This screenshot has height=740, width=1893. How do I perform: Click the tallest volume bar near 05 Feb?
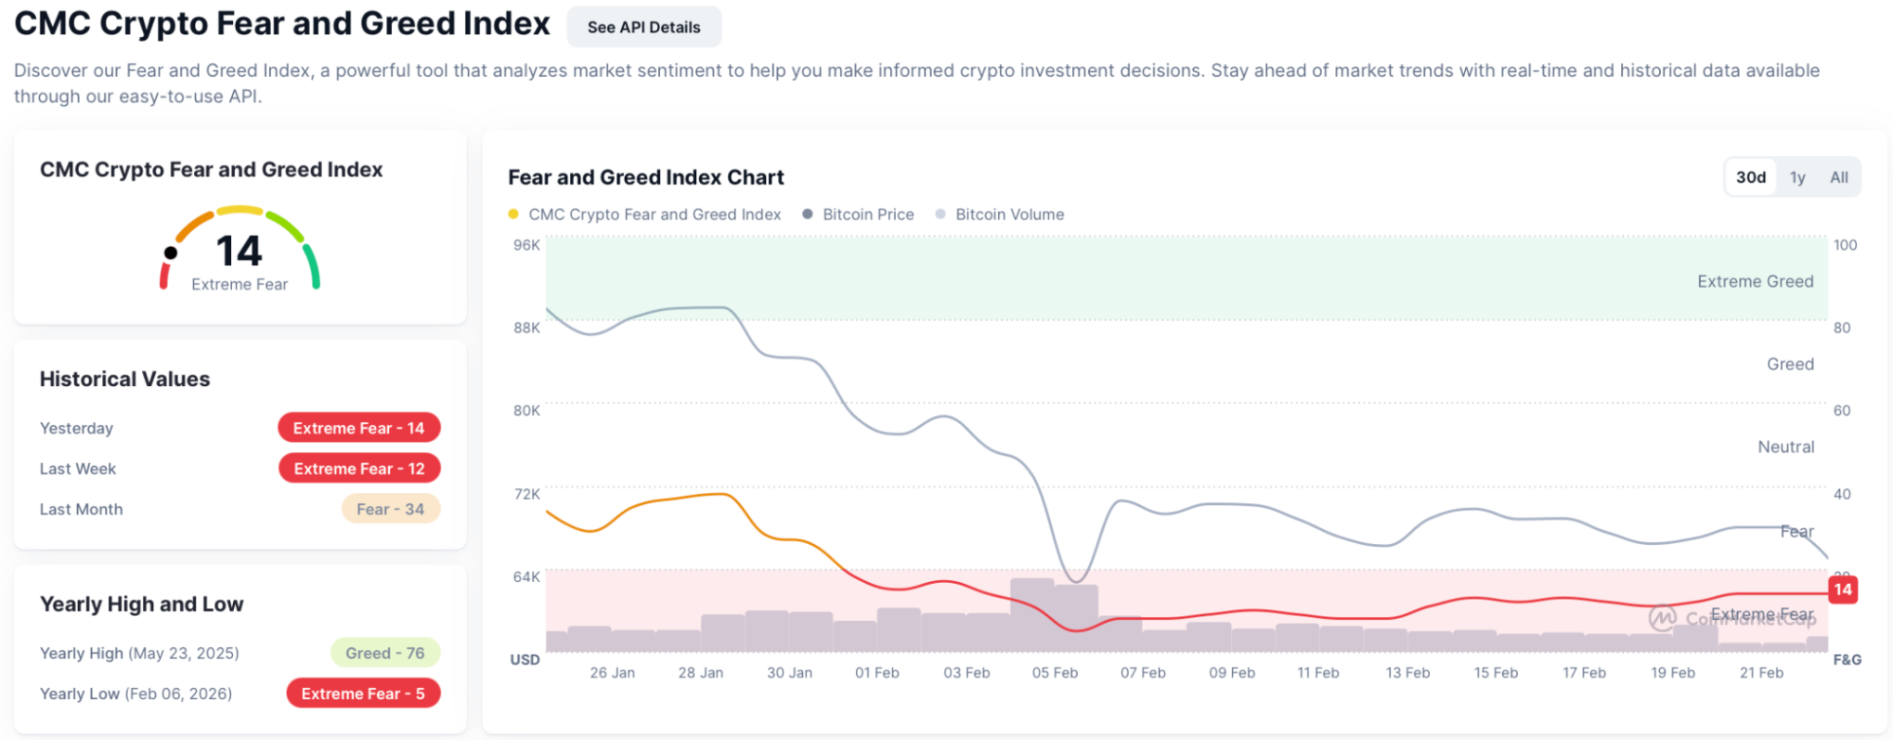click(1031, 615)
